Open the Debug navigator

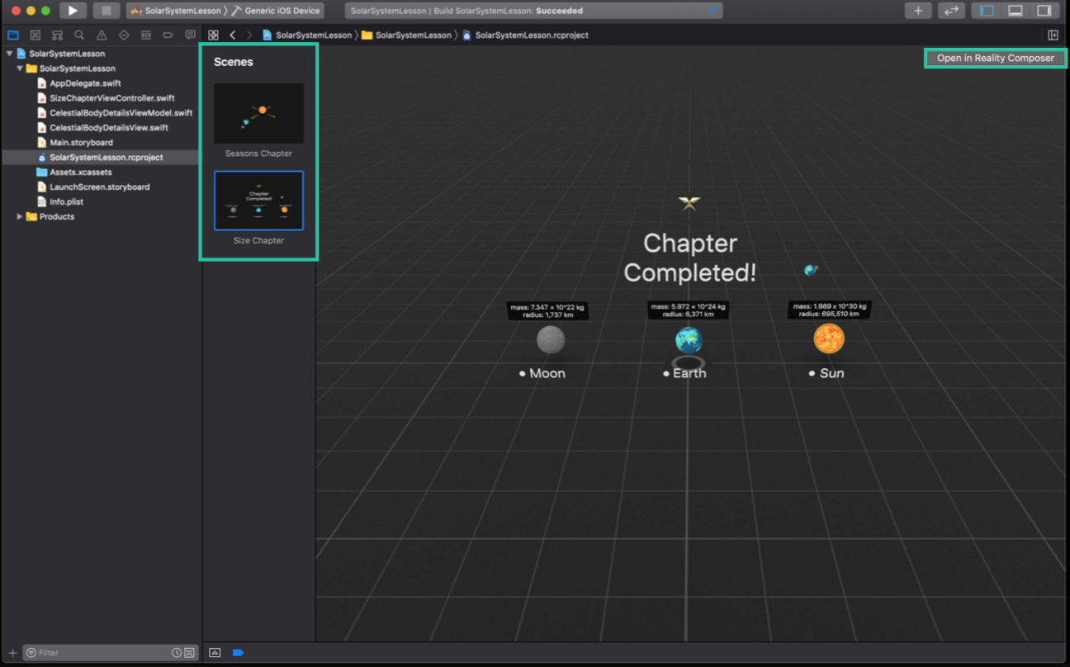point(146,35)
